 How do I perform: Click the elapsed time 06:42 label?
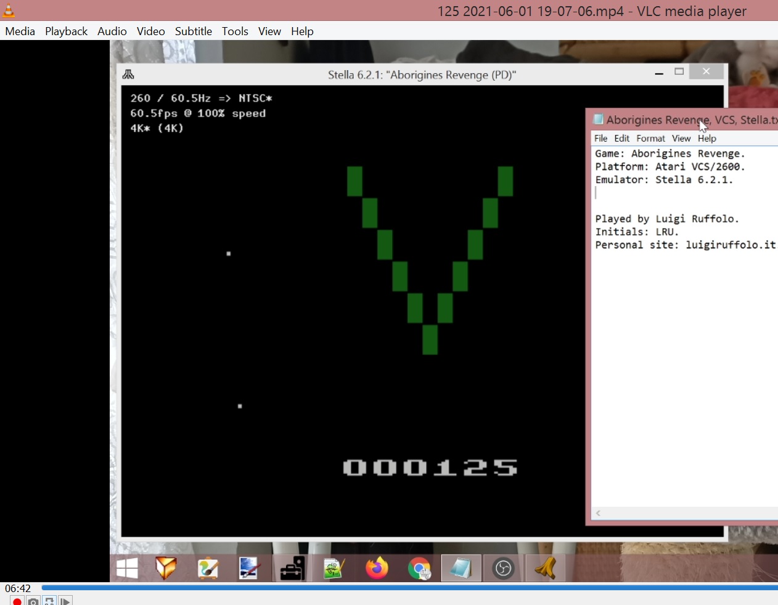click(18, 588)
